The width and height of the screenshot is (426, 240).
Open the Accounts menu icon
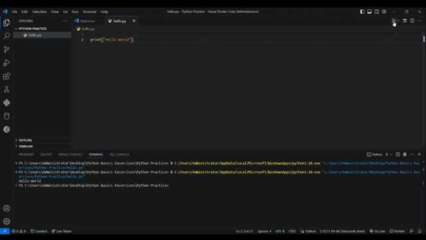point(7,208)
